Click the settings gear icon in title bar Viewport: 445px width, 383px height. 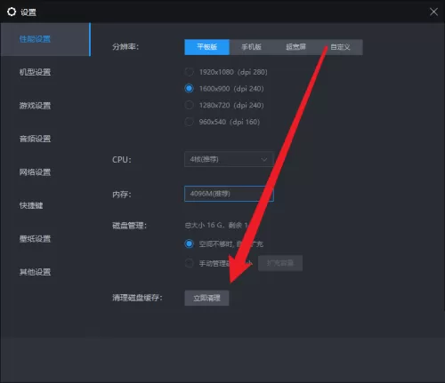click(x=12, y=12)
